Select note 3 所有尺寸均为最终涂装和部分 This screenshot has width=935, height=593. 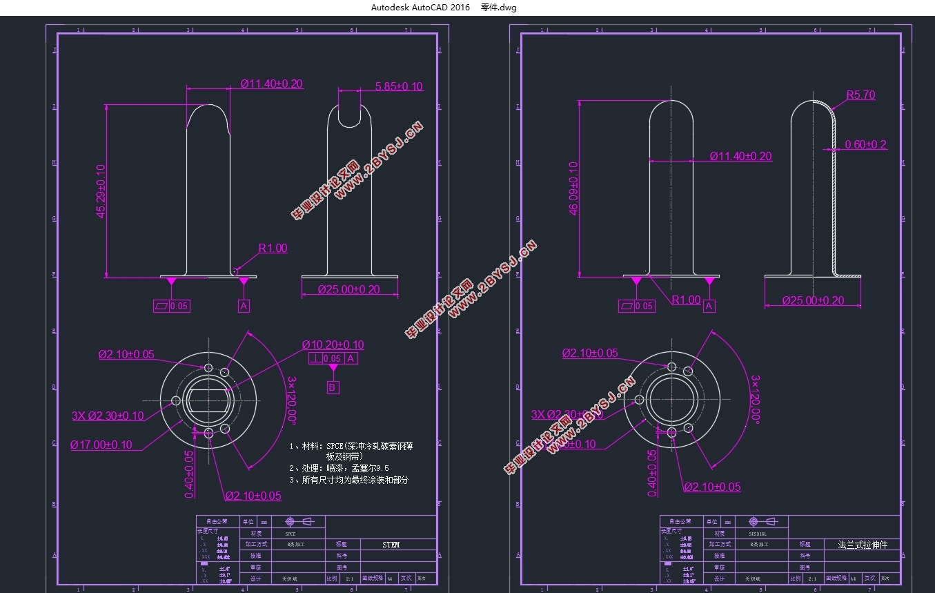(x=348, y=479)
